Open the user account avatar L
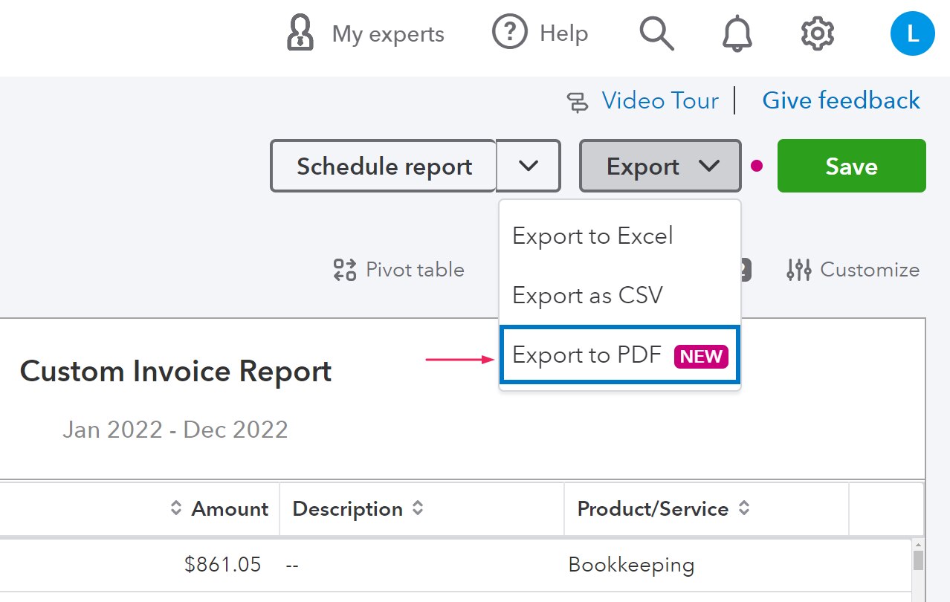Image resolution: width=950 pixels, height=602 pixels. click(x=912, y=33)
